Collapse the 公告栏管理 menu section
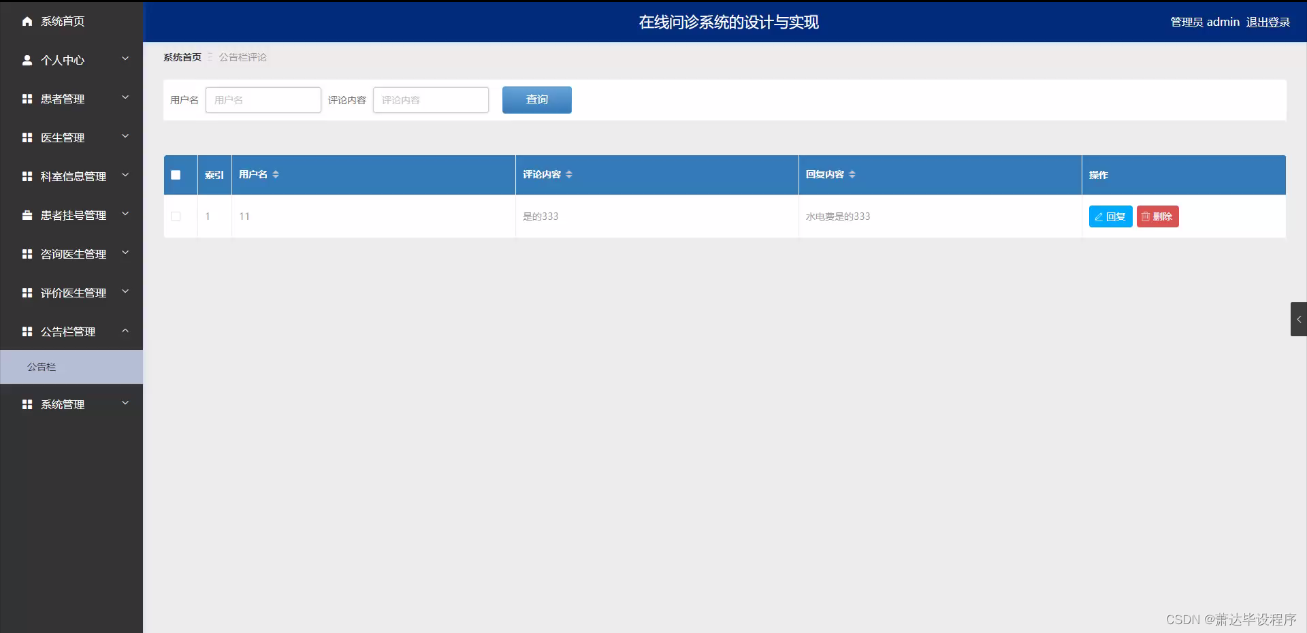The image size is (1307, 633). 125,331
